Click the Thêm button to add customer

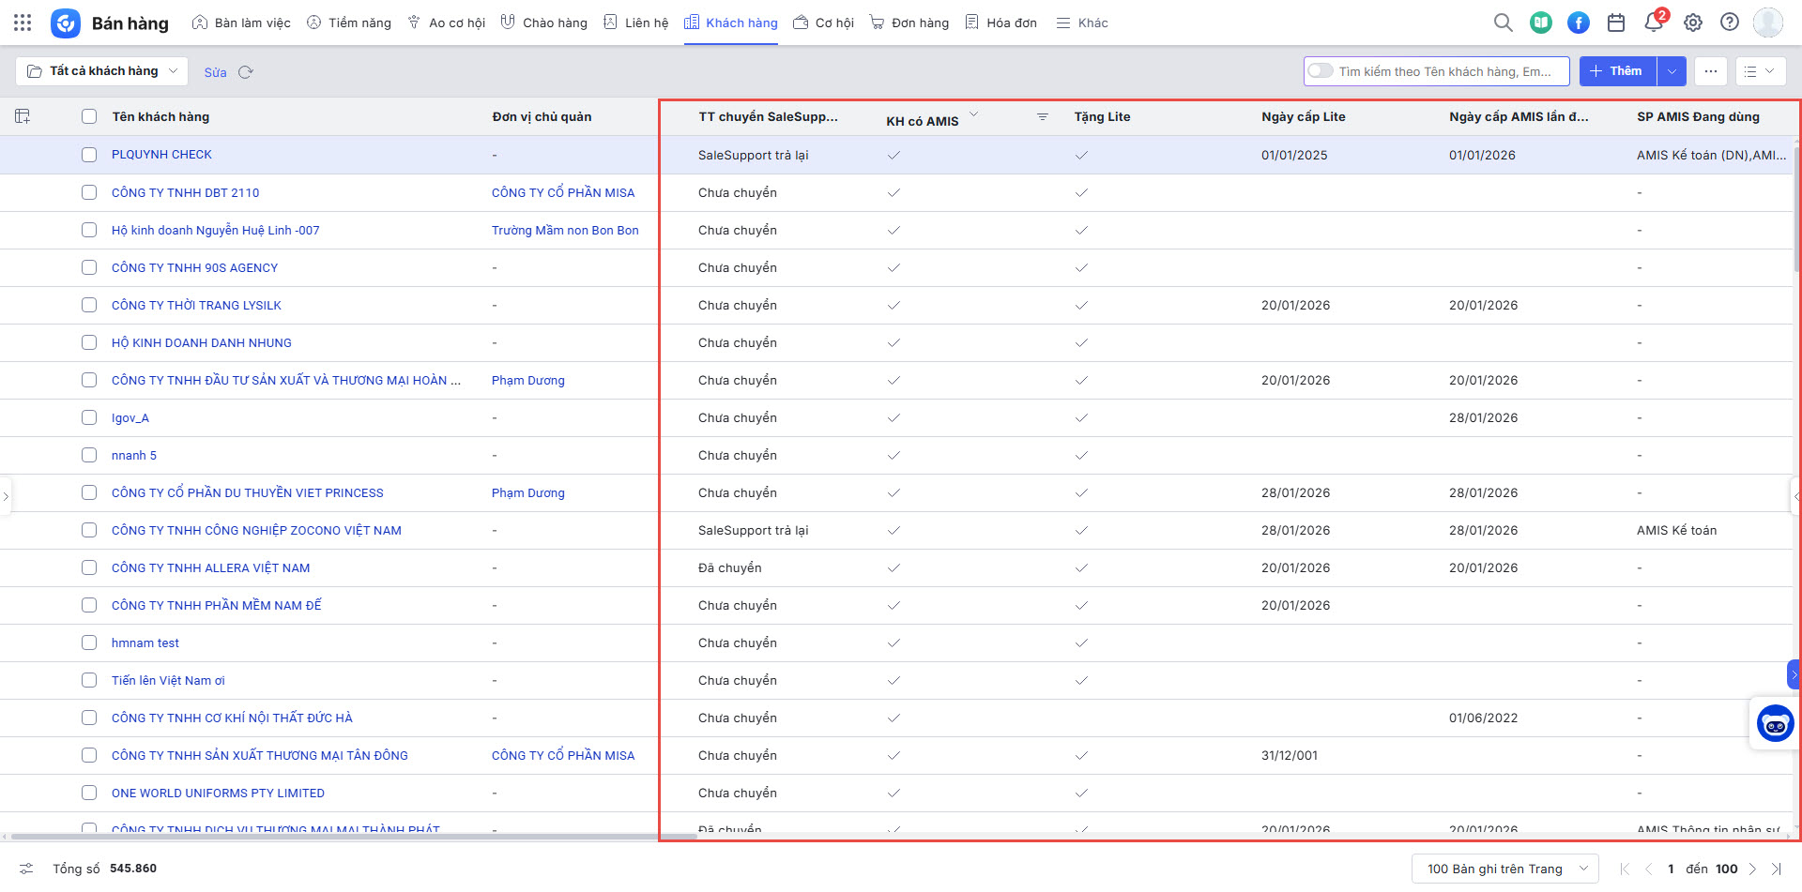1617,71
